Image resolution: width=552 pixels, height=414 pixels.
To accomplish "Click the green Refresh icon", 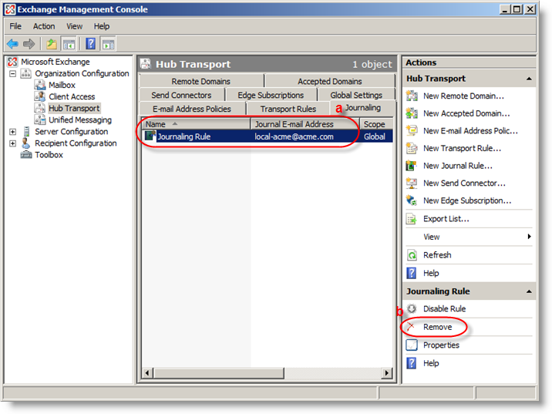I will 412,255.
